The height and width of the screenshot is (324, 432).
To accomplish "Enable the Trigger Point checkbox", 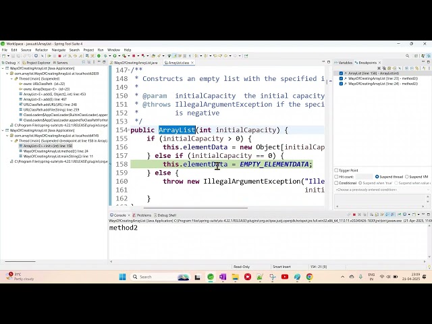I will click(336, 170).
